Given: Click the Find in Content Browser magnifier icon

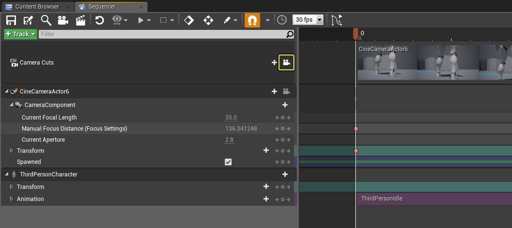Looking at the screenshot, I should coord(46,20).
